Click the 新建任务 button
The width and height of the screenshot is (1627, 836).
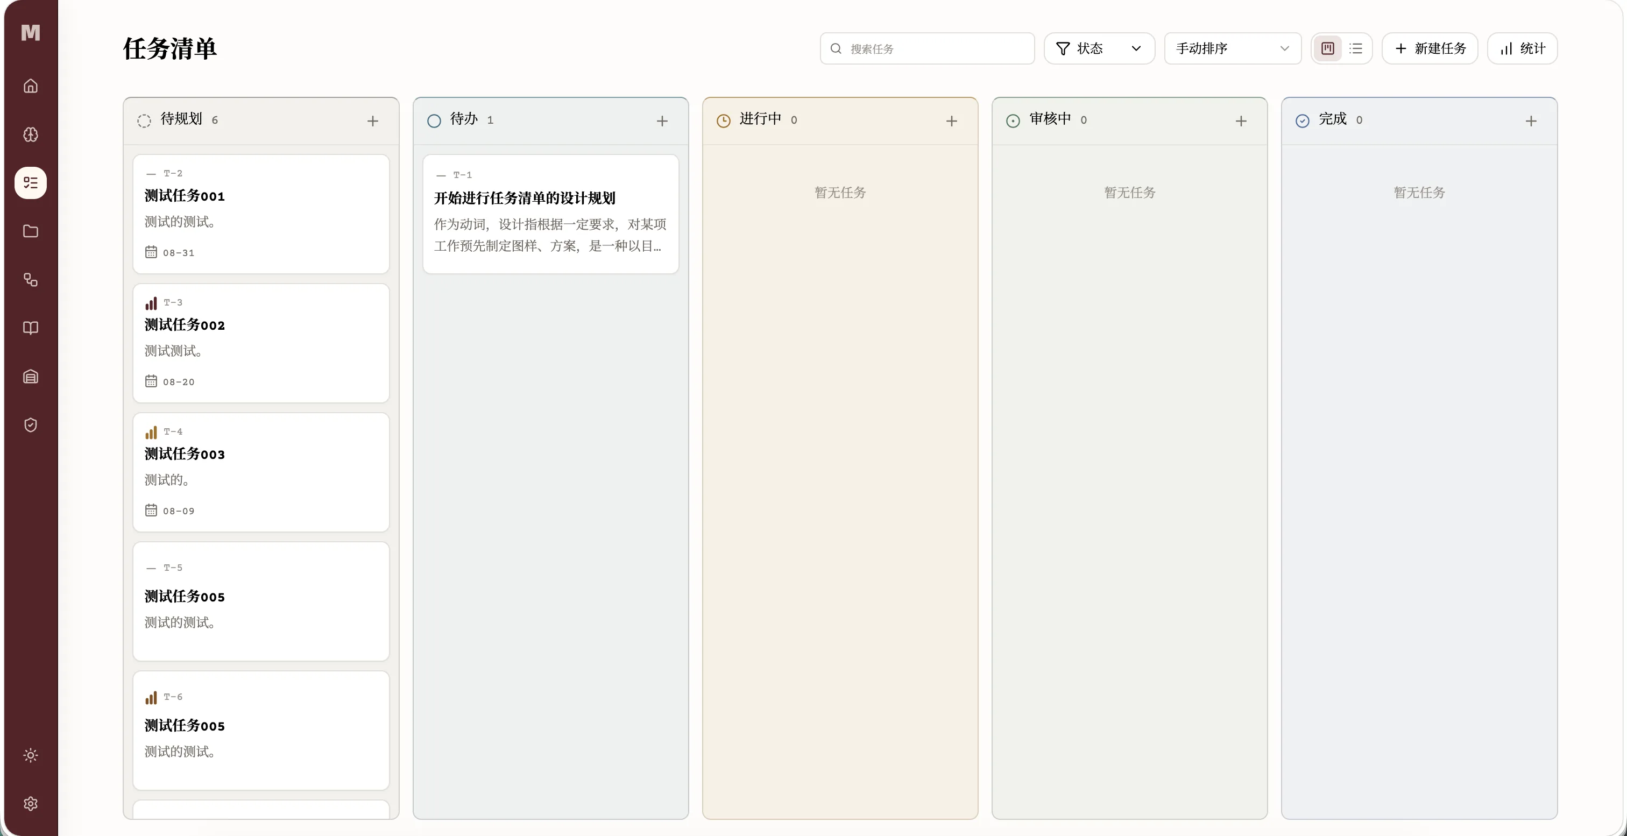[1430, 48]
